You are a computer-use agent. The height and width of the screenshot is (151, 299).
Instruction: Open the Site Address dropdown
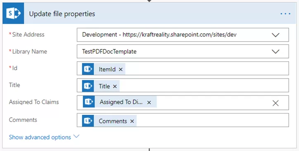coord(275,35)
